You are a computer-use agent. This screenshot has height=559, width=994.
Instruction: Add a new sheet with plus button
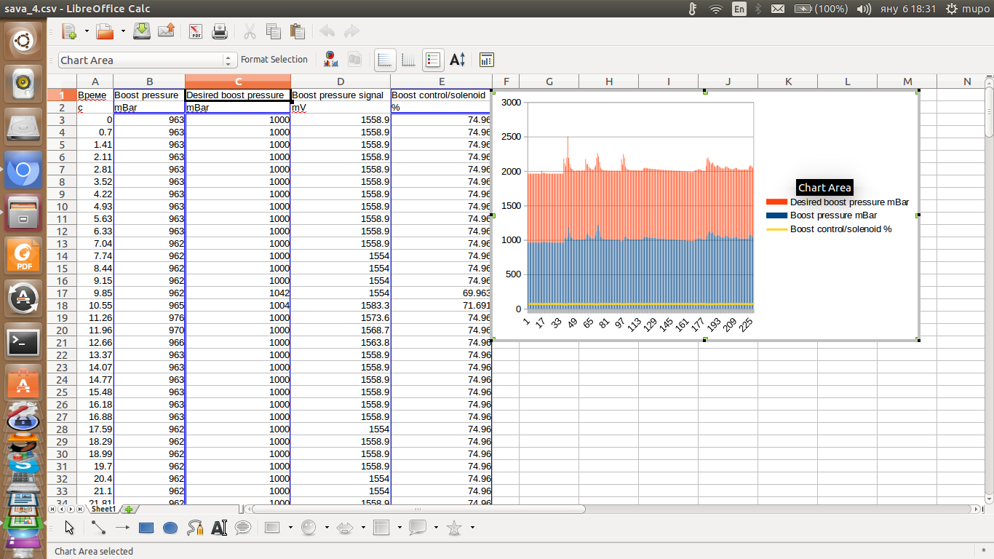[129, 510]
